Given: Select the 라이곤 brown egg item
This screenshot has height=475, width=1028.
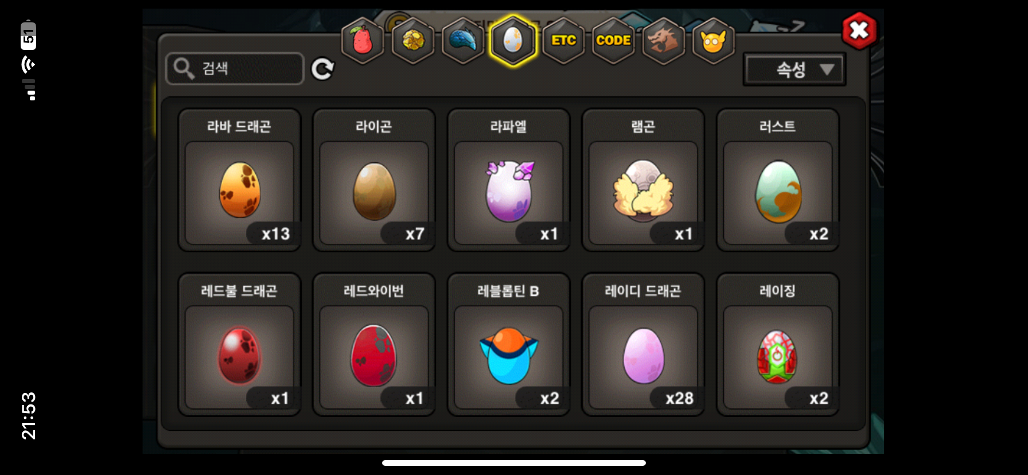Looking at the screenshot, I should click(374, 180).
